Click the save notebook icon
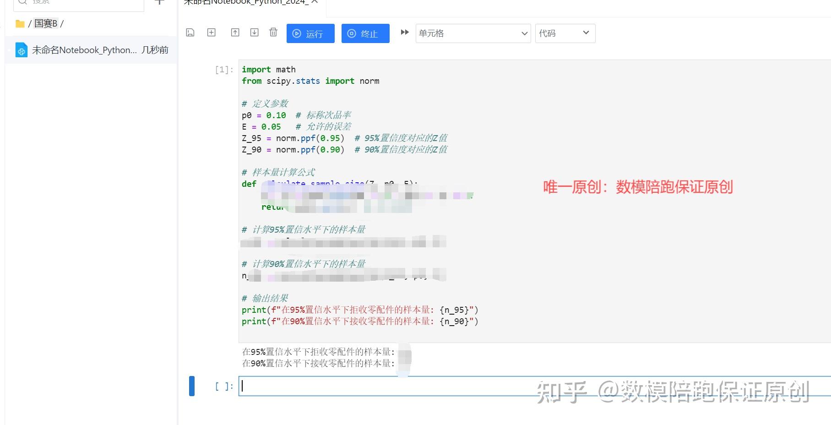Image resolution: width=831 pixels, height=425 pixels. click(190, 33)
